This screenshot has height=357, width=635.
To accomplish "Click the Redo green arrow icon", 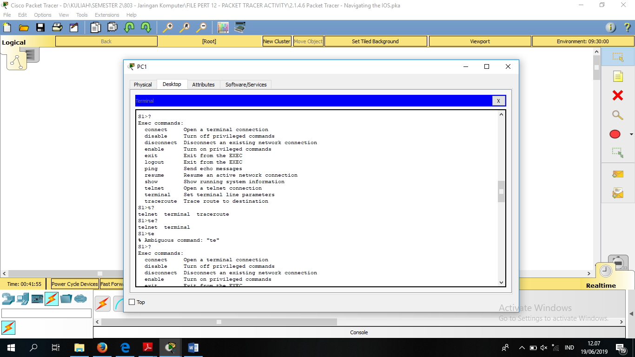I will point(146,27).
